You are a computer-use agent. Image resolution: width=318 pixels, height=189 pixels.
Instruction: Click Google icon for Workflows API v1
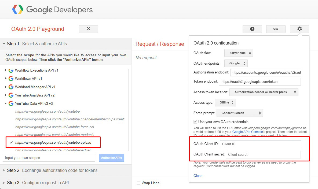[11, 79]
